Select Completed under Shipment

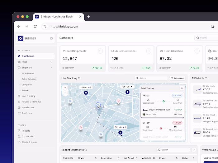26,85
